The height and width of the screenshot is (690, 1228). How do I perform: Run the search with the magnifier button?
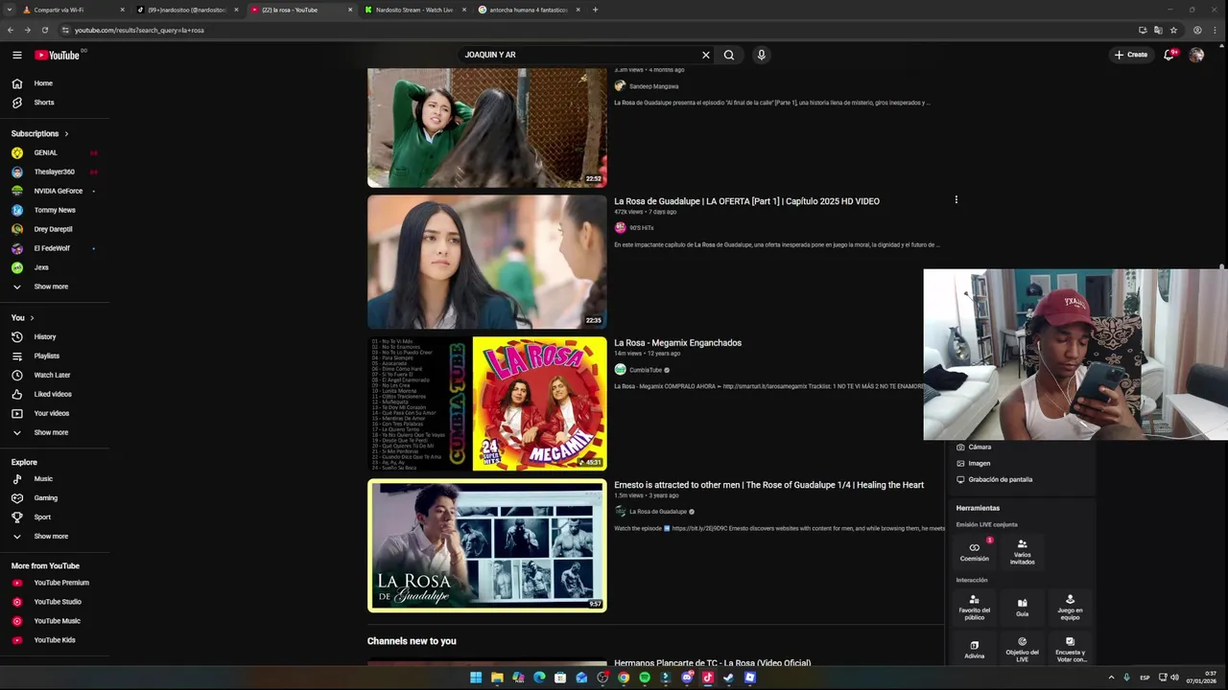[729, 55]
